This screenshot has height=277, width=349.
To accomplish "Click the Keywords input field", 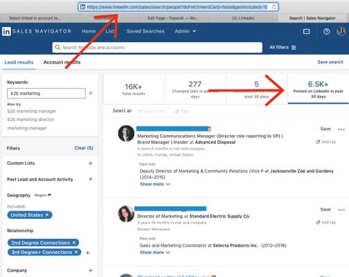I will click(46, 93).
